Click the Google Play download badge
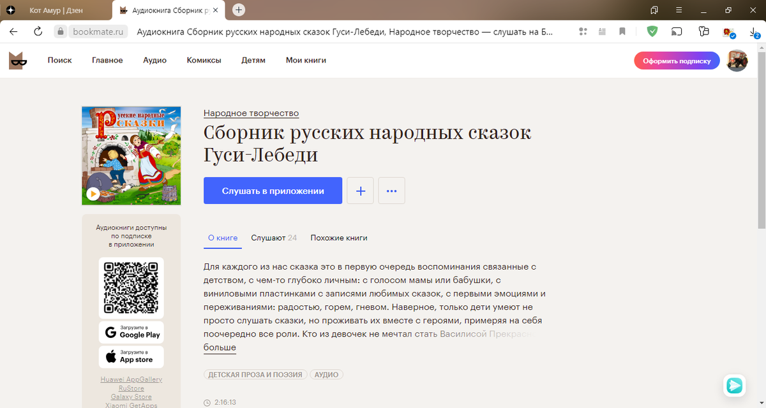This screenshot has height=408, width=766. click(131, 332)
